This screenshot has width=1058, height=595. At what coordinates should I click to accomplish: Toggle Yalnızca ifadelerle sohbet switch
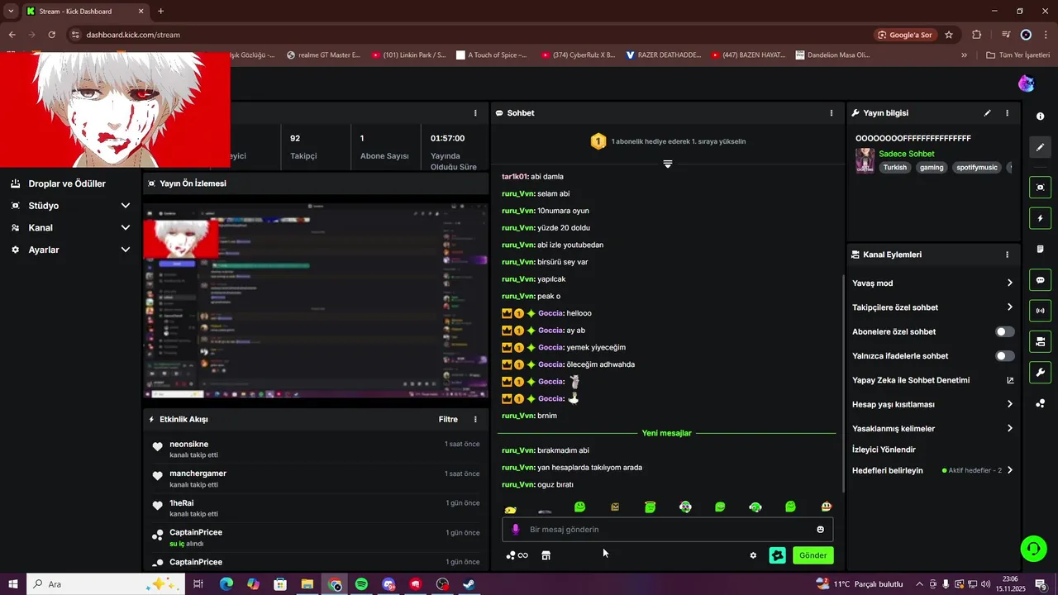[1005, 356]
